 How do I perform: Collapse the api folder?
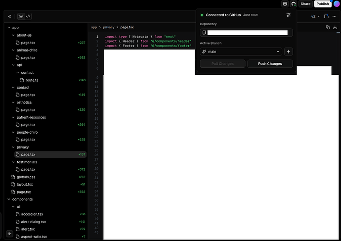(x=17, y=65)
